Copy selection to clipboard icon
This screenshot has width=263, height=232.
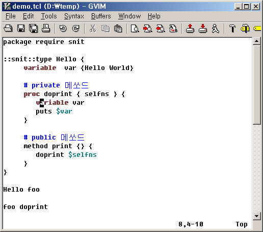click(106, 29)
